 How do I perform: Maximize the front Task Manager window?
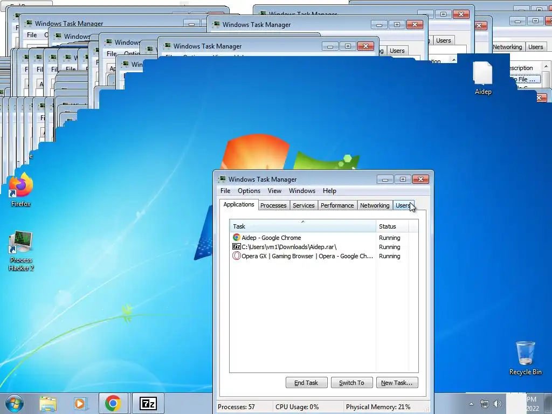[403, 180]
